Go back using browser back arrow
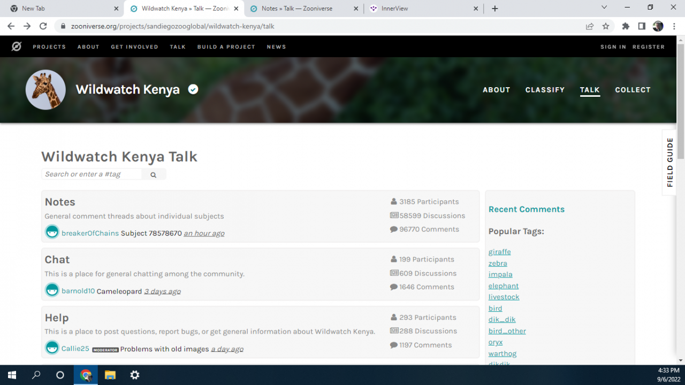Screen dimensions: 685x385 [x=11, y=26]
